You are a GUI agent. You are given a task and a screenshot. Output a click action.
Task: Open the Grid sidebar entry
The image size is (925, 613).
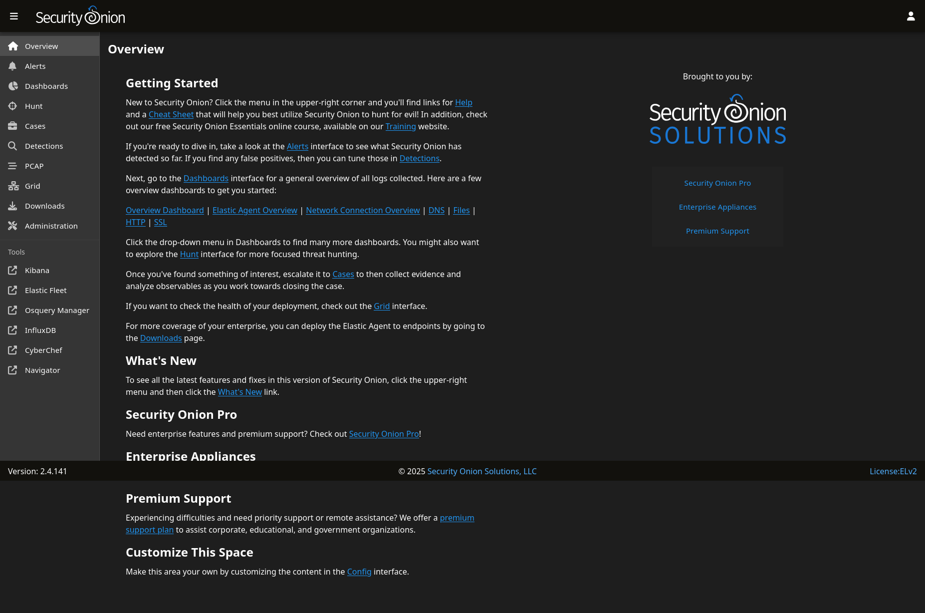tap(50, 186)
